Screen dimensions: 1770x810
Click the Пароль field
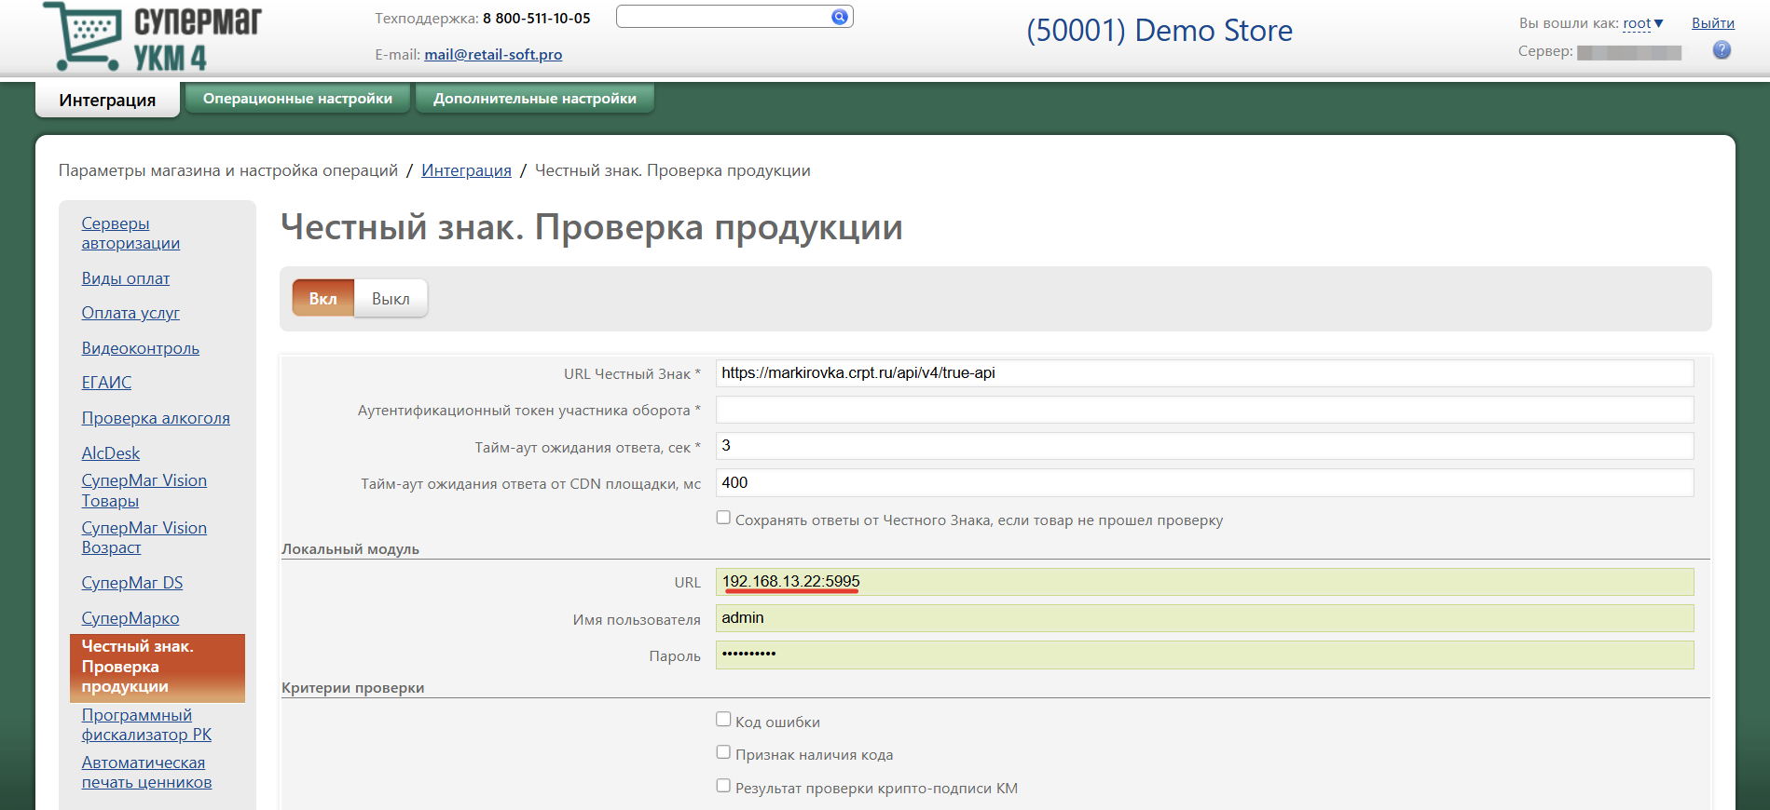coord(1204,655)
